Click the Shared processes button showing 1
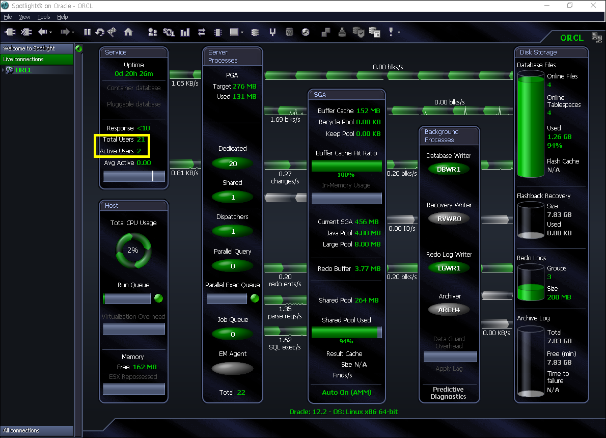The height and width of the screenshot is (438, 606). (233, 198)
